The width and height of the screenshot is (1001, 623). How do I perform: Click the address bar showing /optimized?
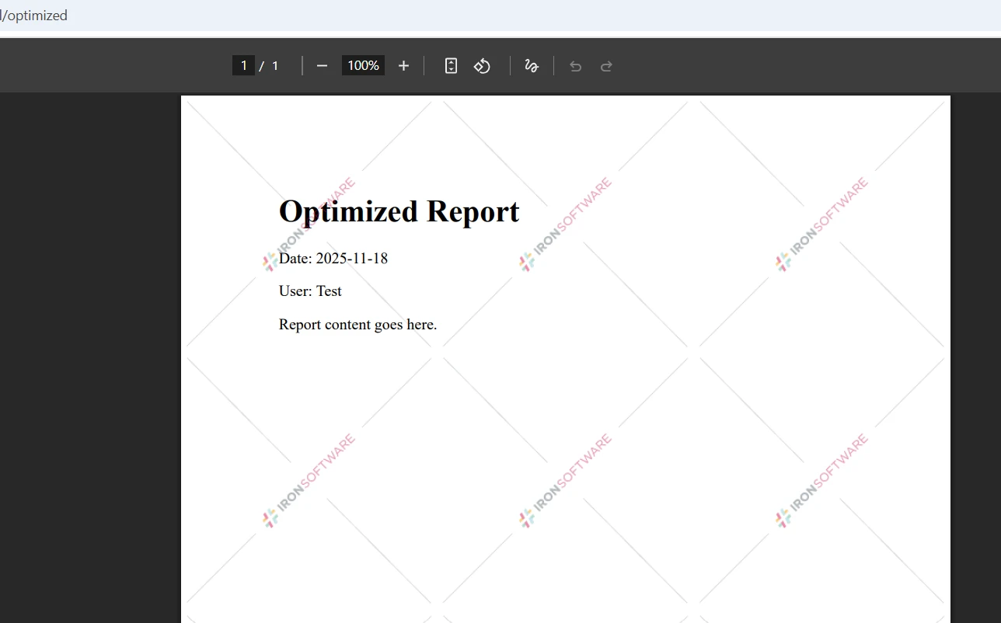coord(34,15)
